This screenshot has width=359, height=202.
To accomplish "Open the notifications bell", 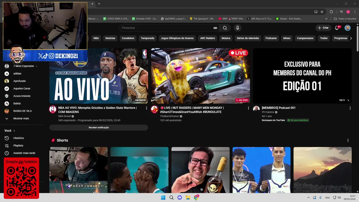I will 337,28.
